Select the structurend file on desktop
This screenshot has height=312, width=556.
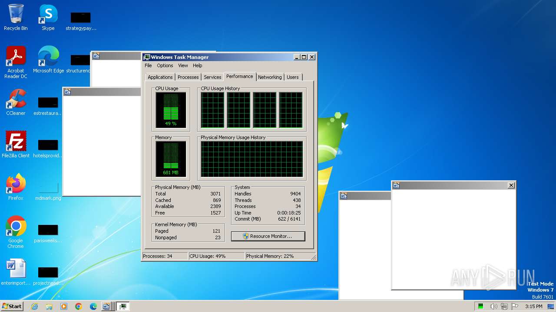[x=79, y=63]
